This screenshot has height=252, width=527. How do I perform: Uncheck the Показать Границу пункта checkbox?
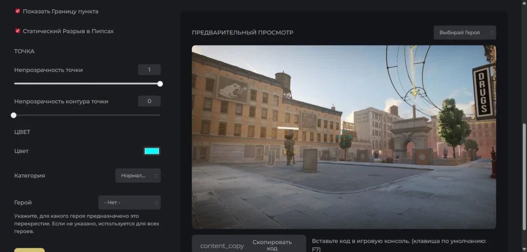click(18, 11)
